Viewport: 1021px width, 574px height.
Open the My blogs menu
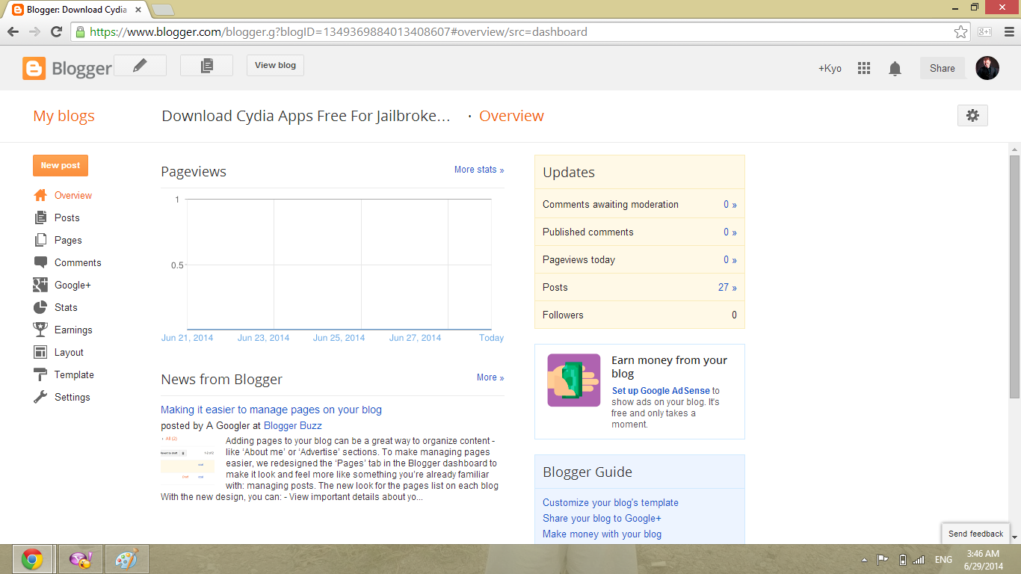point(63,116)
